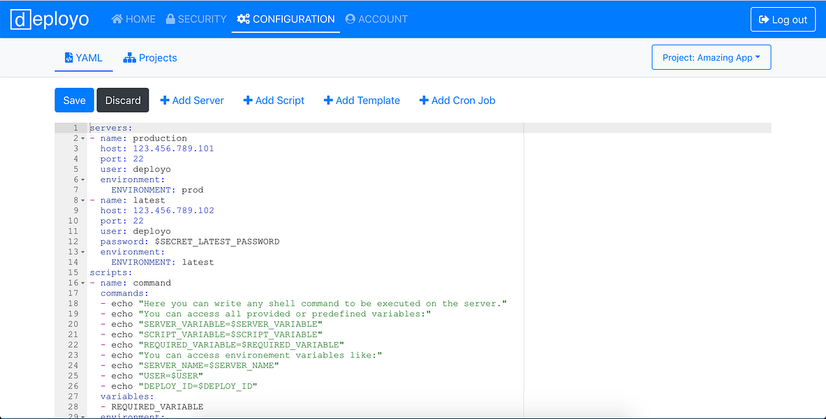
Task: Click the deployo logo
Action: [50, 20]
